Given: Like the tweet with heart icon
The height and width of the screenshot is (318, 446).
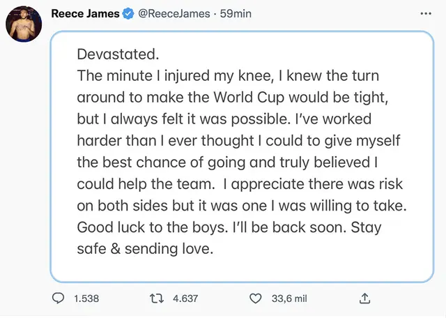Looking at the screenshot, I should pos(256,298).
